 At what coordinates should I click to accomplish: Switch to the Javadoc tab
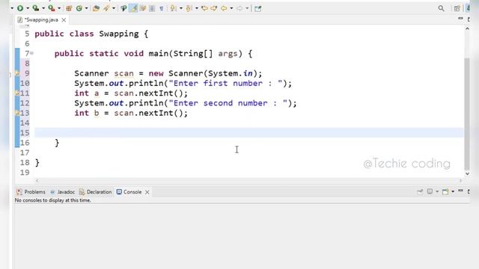62,192
